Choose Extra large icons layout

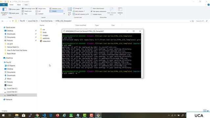point(29,9)
